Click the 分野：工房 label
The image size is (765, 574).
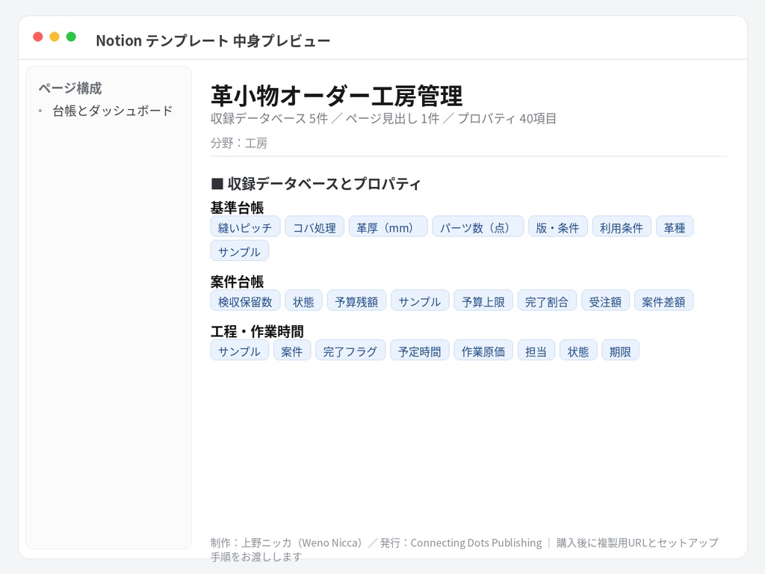pyautogui.click(x=239, y=143)
